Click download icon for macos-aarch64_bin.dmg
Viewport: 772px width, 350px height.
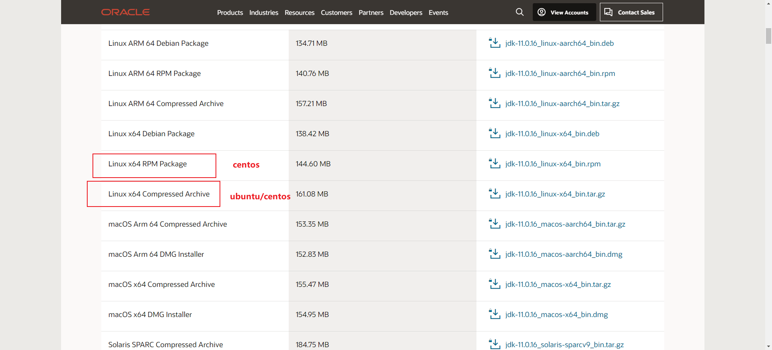pyautogui.click(x=495, y=254)
